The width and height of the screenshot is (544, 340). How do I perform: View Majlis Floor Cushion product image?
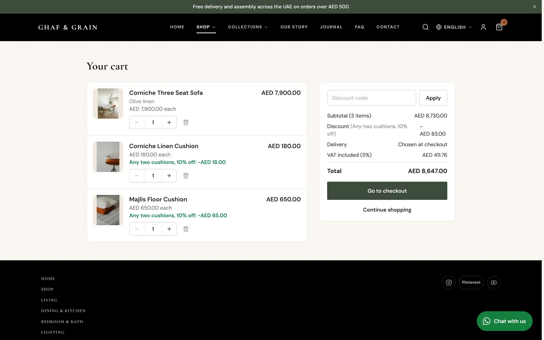[108, 210]
